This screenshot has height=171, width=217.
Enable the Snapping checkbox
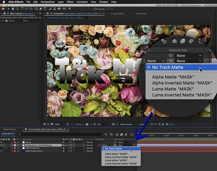(95, 9)
